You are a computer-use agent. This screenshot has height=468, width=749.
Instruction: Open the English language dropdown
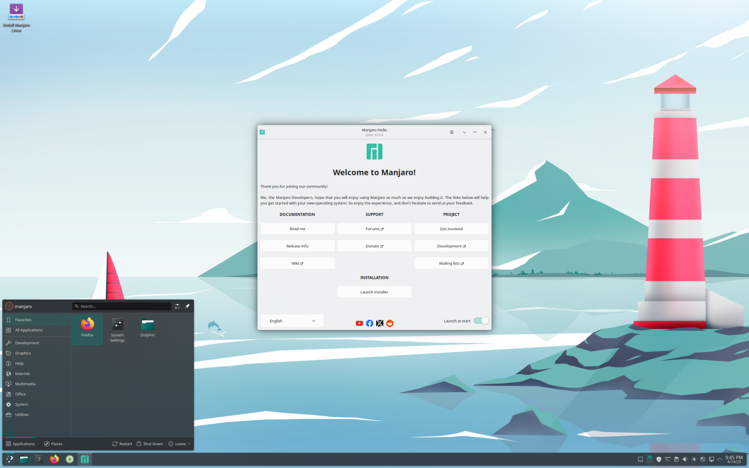pyautogui.click(x=292, y=321)
